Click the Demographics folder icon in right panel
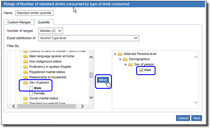The height and width of the screenshot is (128, 210). (x=125, y=59)
